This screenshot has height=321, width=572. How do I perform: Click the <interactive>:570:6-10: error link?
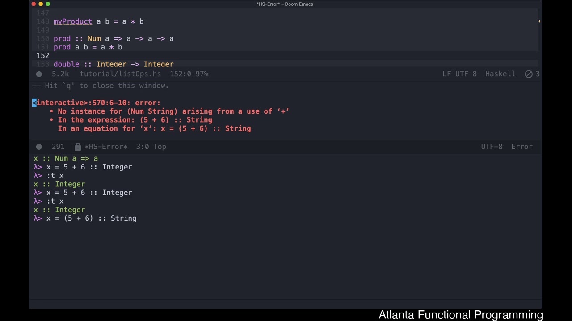[96, 103]
